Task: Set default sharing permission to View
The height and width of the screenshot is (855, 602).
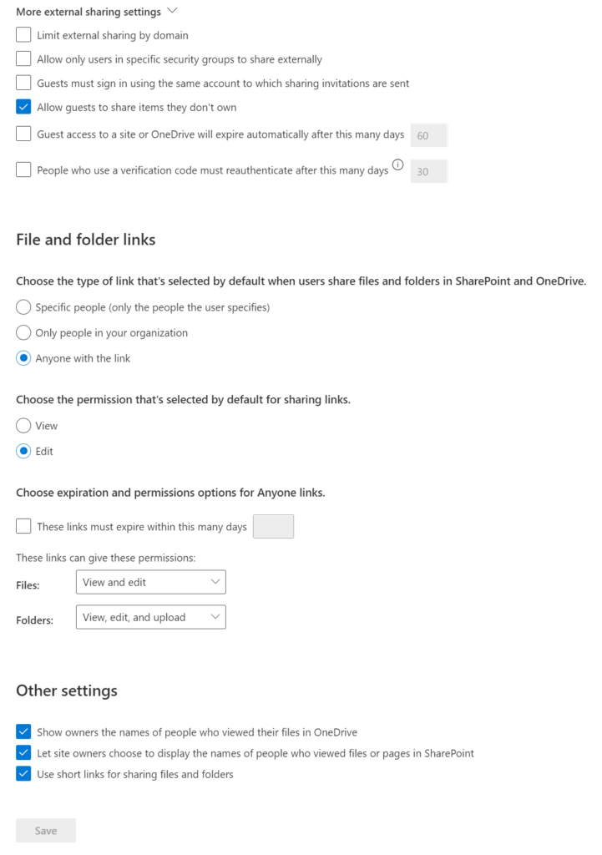Action: (23, 426)
